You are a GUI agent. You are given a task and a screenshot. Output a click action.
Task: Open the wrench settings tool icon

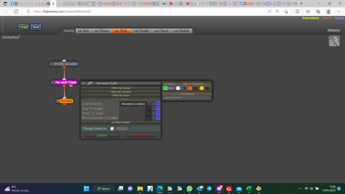[334, 41]
